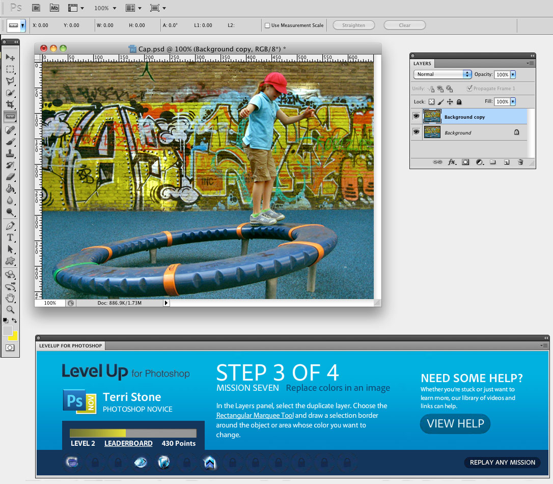Select the Move tool
Image resolution: width=553 pixels, height=484 pixels.
[10, 57]
